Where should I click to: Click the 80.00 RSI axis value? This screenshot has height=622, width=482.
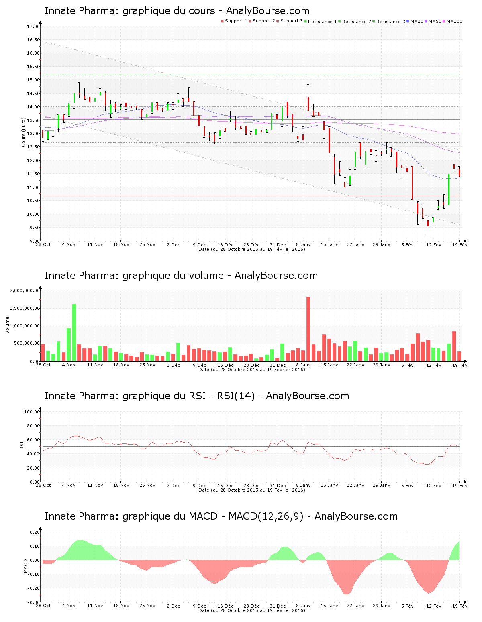[x=33, y=426]
